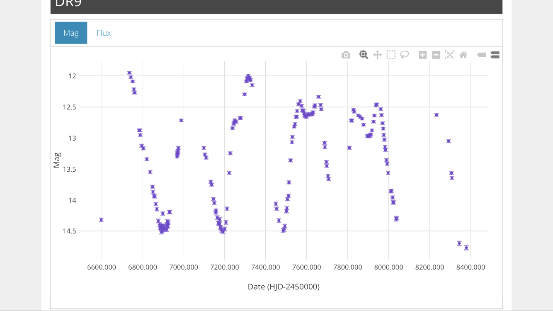Reset axes with home icon
Screen dimensions: 553x311
[463, 55]
